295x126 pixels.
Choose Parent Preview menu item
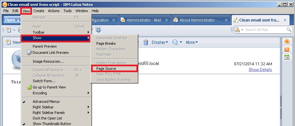coord(56,46)
